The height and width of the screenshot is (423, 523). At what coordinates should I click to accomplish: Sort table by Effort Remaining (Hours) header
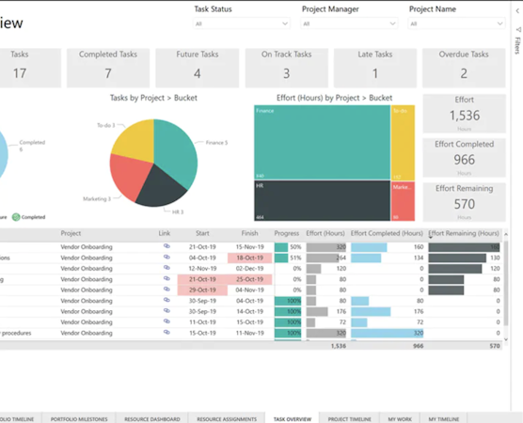(464, 233)
